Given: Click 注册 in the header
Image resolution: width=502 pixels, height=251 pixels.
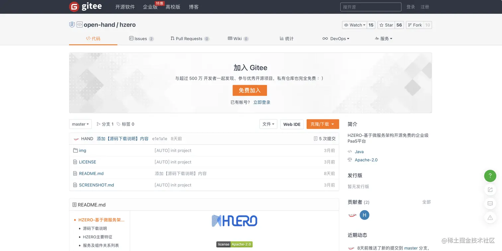Looking at the screenshot, I should (x=425, y=7).
